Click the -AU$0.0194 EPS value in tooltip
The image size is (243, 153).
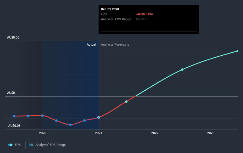[x=144, y=14]
